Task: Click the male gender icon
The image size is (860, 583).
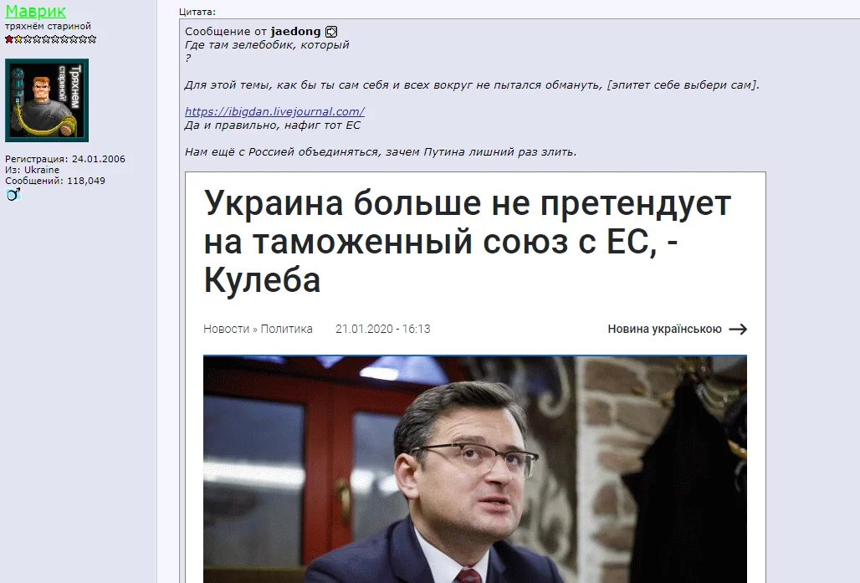Action: tap(13, 194)
